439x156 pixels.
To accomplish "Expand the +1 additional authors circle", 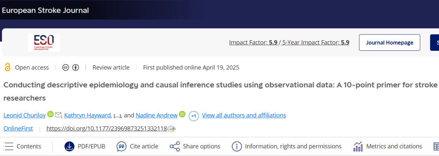I will (x=194, y=116).
